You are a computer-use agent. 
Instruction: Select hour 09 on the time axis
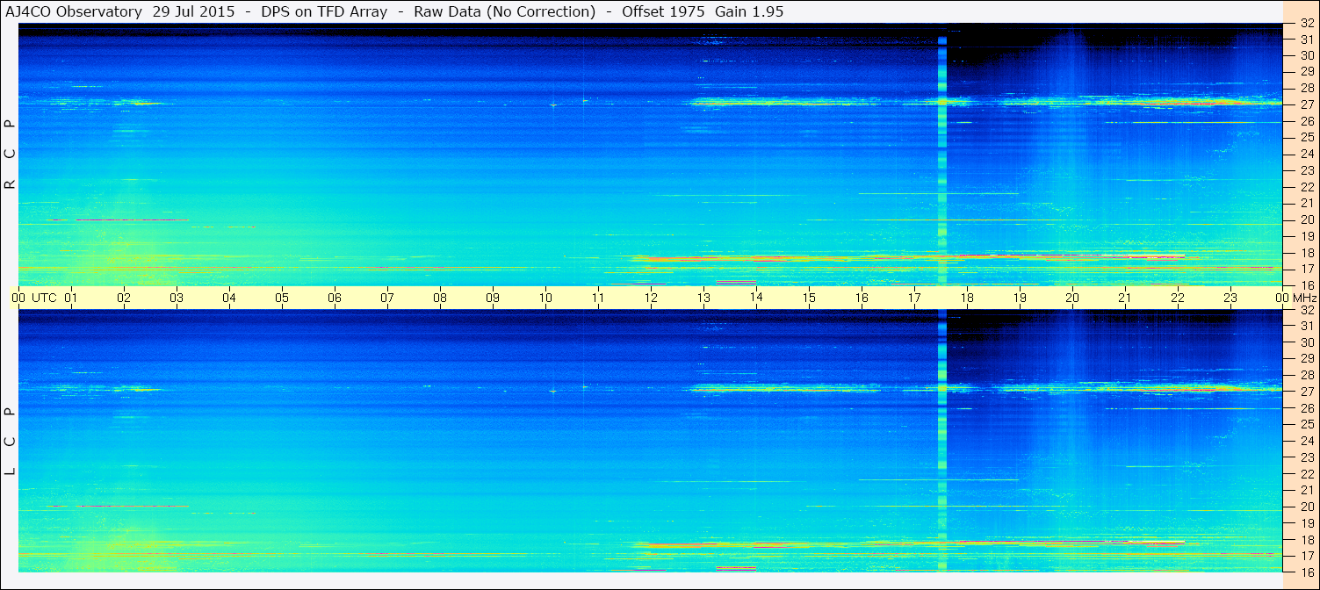pyautogui.click(x=493, y=298)
